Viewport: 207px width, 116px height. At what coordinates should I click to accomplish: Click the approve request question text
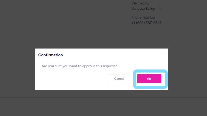point(79,66)
